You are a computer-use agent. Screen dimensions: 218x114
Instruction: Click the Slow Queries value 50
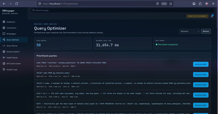tap(39, 45)
